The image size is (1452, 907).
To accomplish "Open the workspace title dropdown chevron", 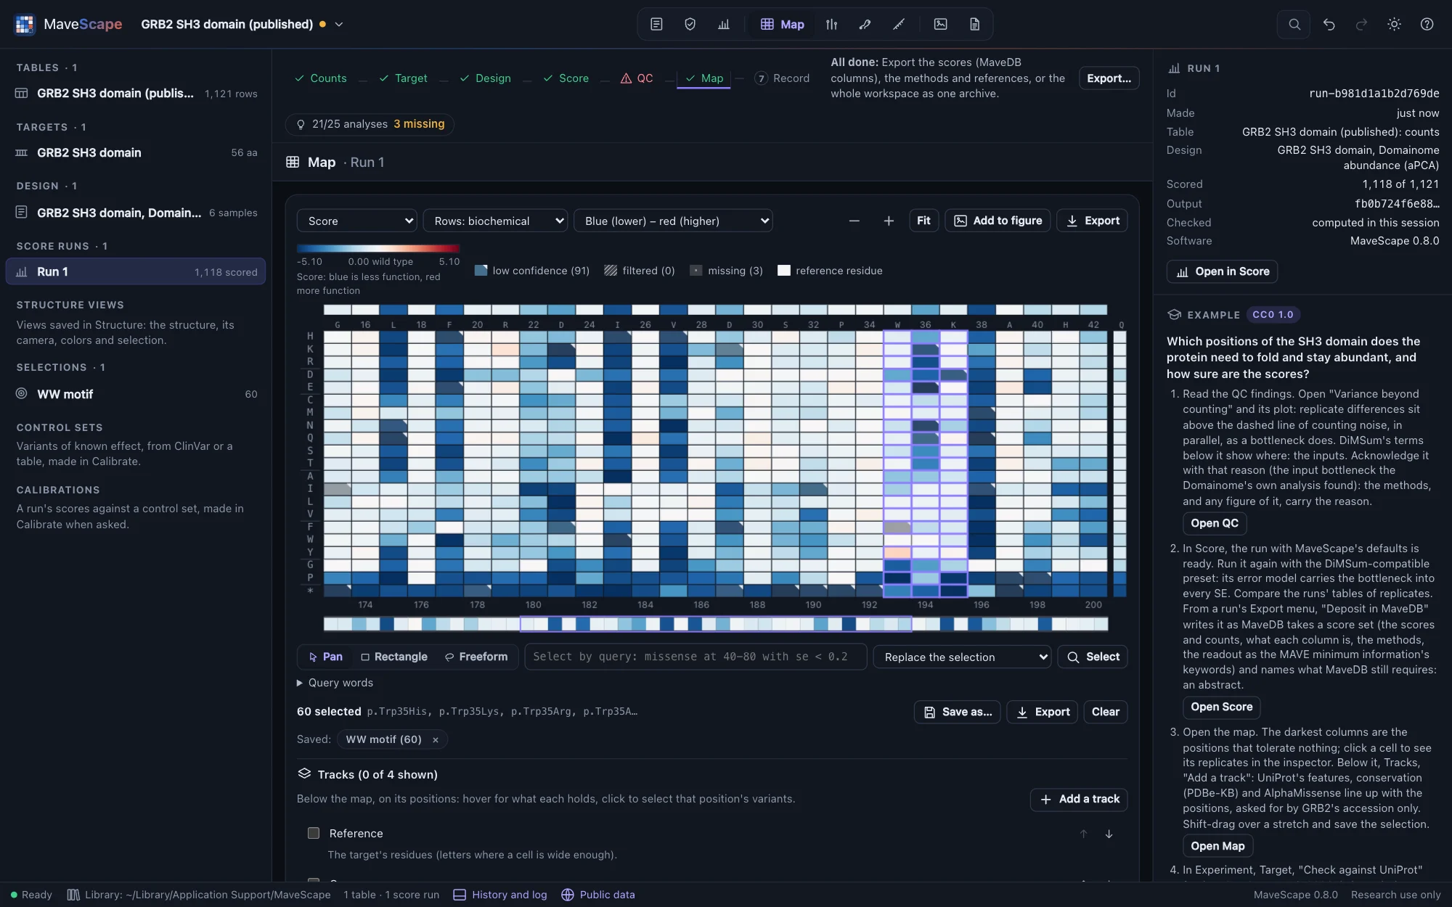I will click(x=339, y=25).
